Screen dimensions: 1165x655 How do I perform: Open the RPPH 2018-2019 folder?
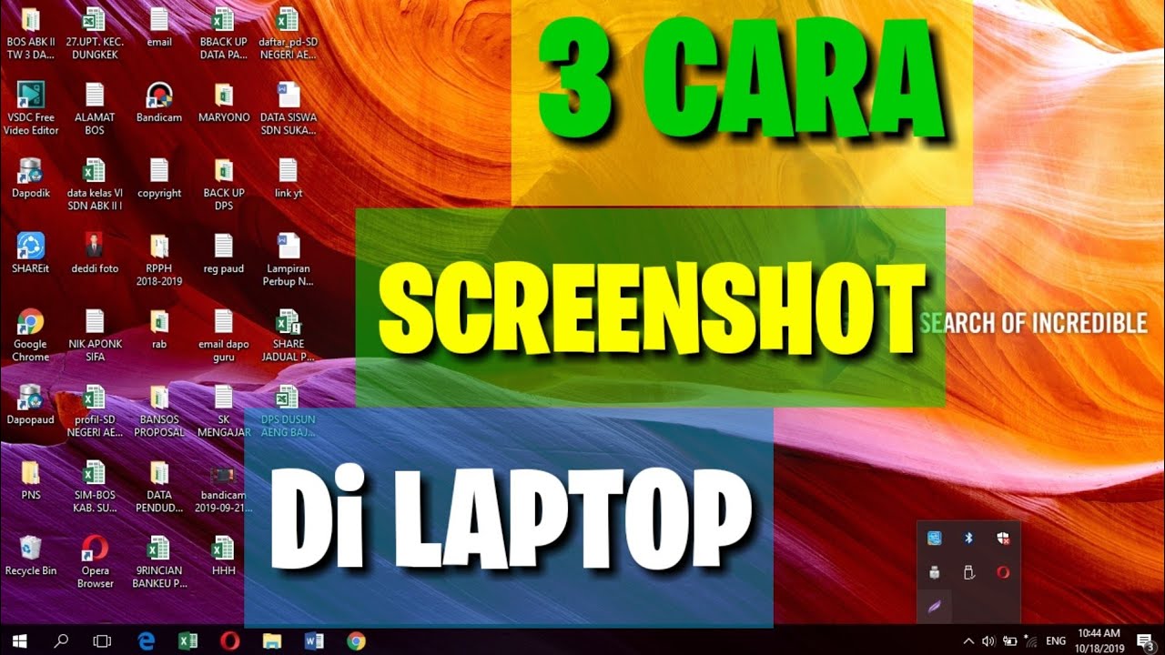point(159,259)
